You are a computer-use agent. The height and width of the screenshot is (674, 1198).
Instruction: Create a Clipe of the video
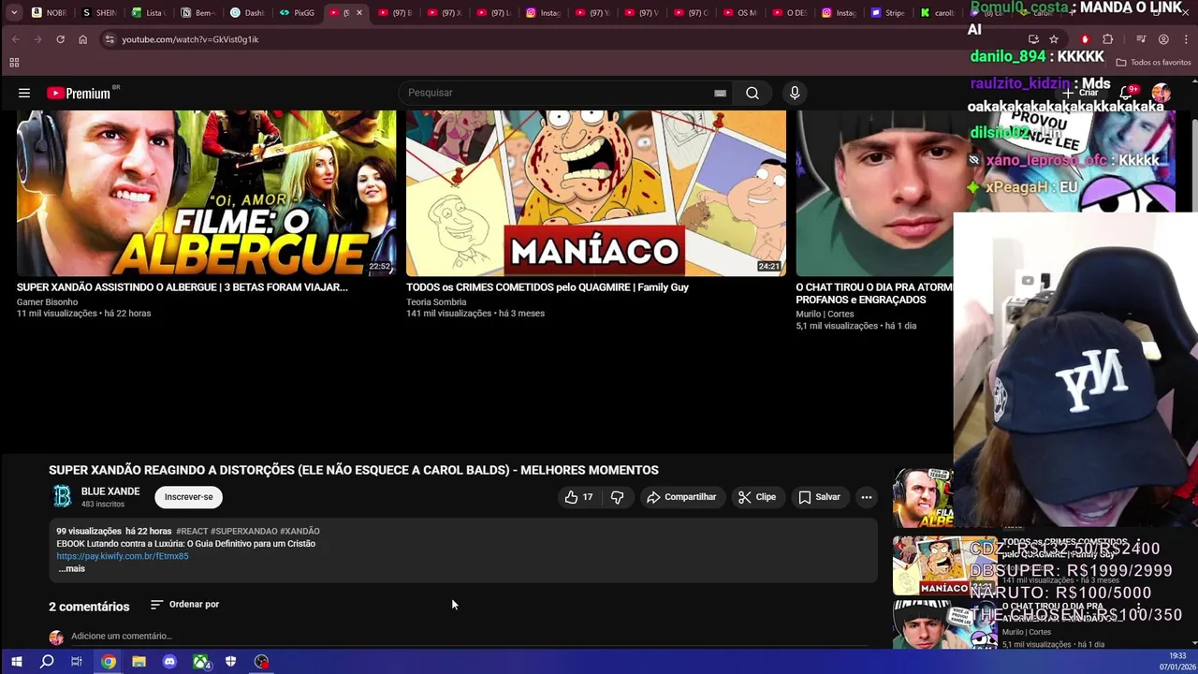point(757,497)
